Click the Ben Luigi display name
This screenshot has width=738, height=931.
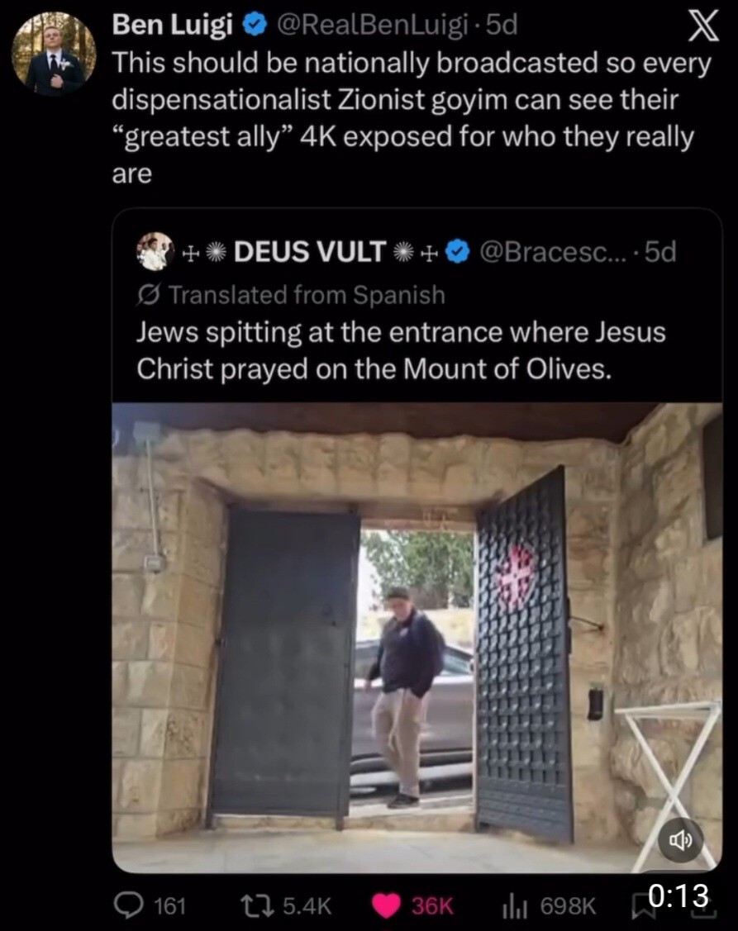pos(173,25)
